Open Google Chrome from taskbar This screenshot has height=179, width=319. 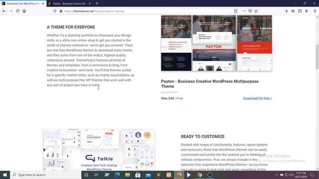pos(199,175)
